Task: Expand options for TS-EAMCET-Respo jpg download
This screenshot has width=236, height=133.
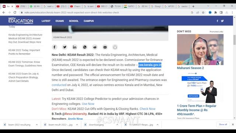Action: (x=157, y=125)
